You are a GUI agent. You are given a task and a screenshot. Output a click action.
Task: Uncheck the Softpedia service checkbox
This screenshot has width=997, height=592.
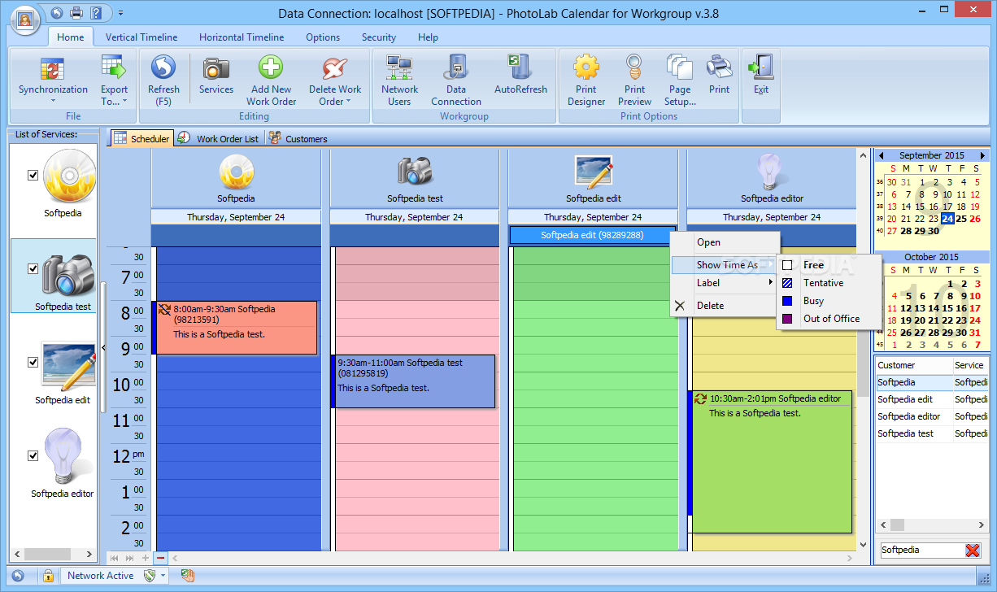[x=33, y=175]
